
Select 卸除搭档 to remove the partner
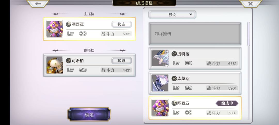tap(195, 34)
